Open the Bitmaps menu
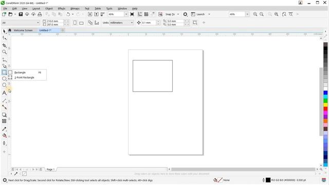The height and width of the screenshot is (185, 329). 75,9
